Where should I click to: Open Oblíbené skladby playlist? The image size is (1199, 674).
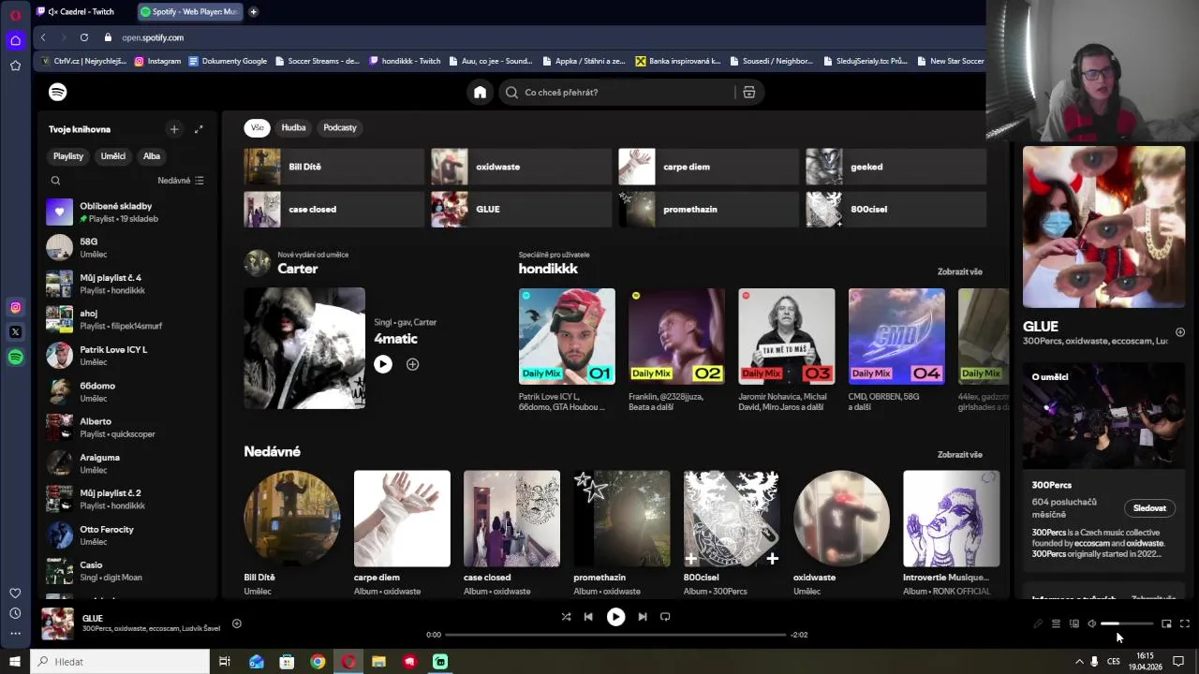pyautogui.click(x=128, y=212)
